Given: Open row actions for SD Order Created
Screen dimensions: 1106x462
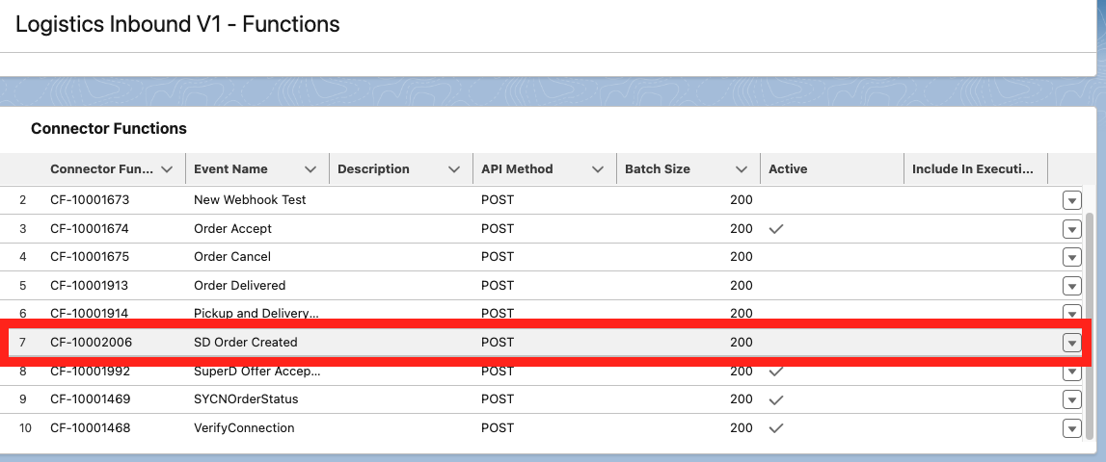Looking at the screenshot, I should [x=1071, y=343].
